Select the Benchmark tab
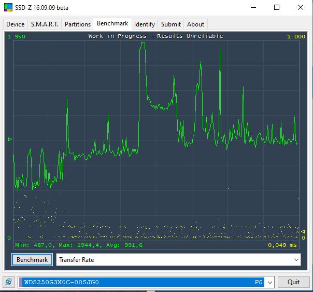This screenshot has height=292, width=313. [112, 23]
